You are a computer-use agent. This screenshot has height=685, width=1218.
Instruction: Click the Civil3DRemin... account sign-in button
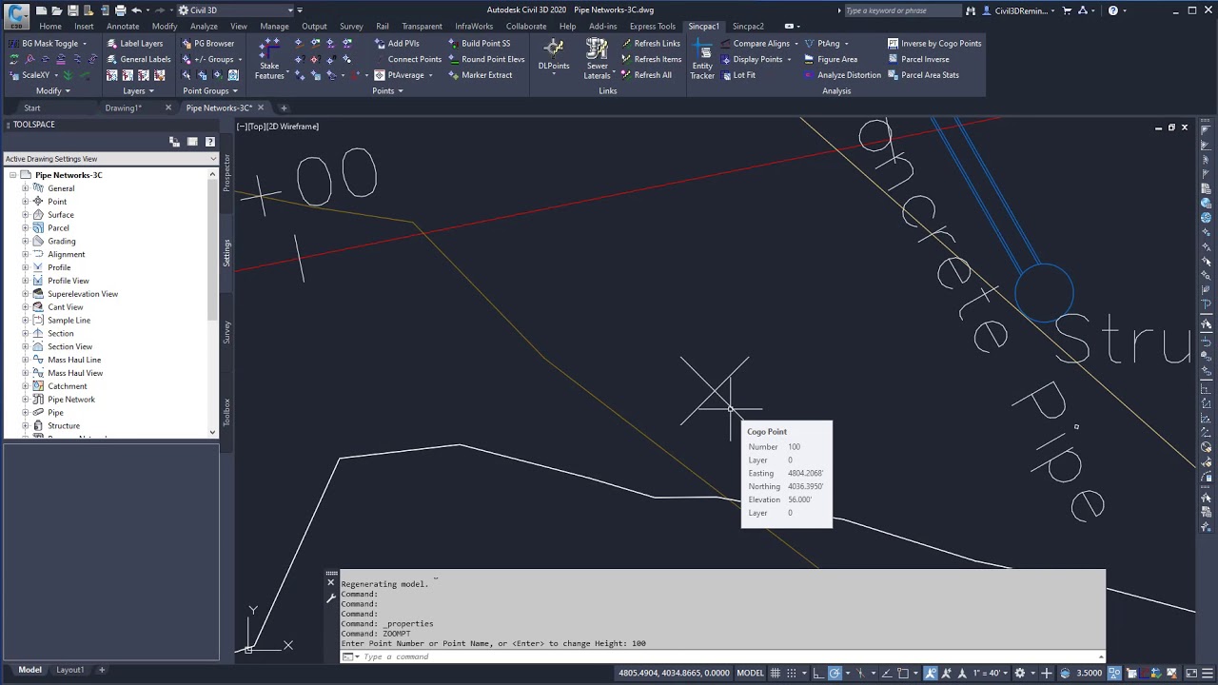1017,10
